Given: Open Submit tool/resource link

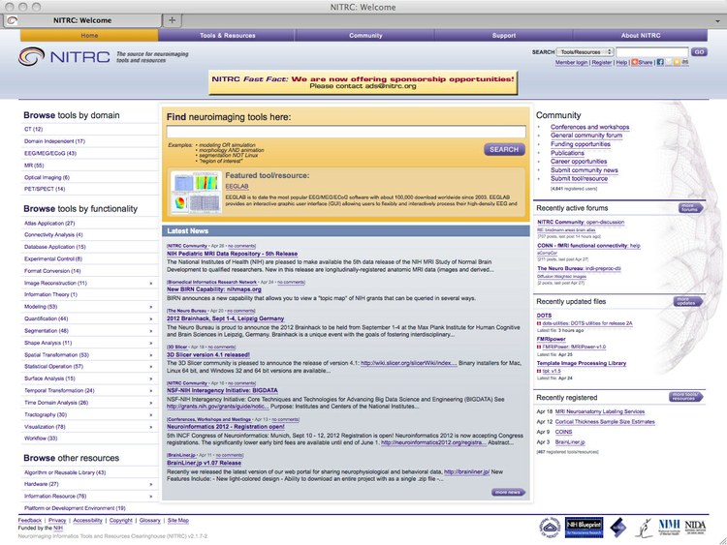Looking at the screenshot, I should click(579, 178).
